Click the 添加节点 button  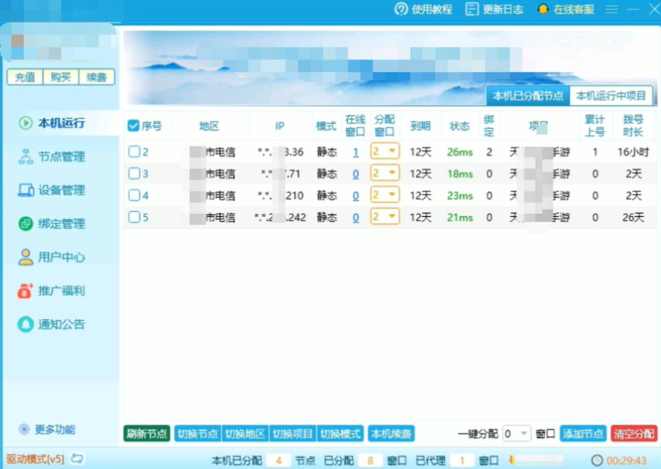click(x=583, y=433)
